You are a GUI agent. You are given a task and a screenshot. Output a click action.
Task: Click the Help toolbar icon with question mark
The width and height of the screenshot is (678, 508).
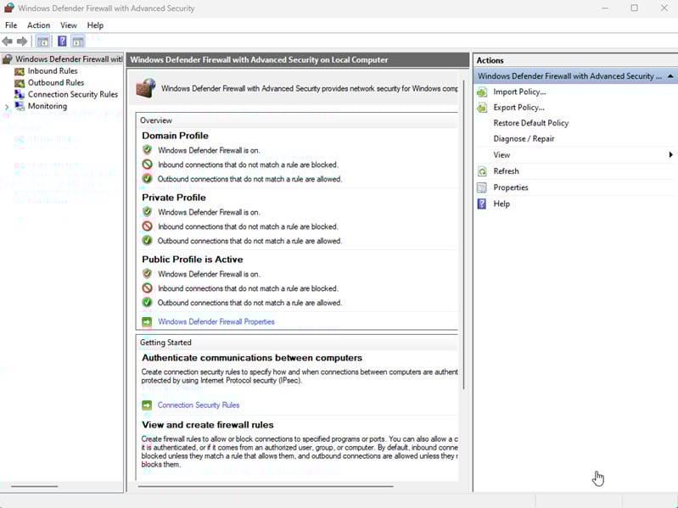(x=62, y=41)
